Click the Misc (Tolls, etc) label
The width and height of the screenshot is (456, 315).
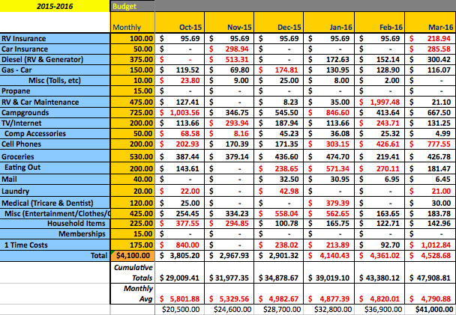(x=55, y=80)
